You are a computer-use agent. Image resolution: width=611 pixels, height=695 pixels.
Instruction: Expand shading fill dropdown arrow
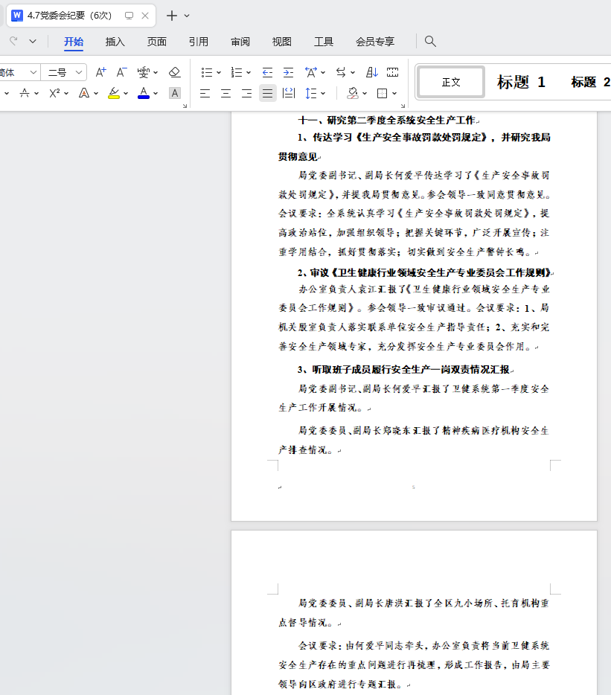click(365, 94)
